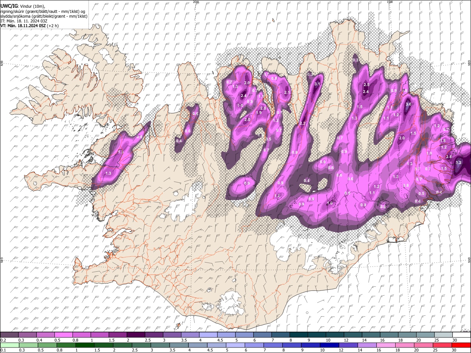Click the 3.2 precipitation value near the east coast
Screen dimensions: 471x353
(458, 162)
